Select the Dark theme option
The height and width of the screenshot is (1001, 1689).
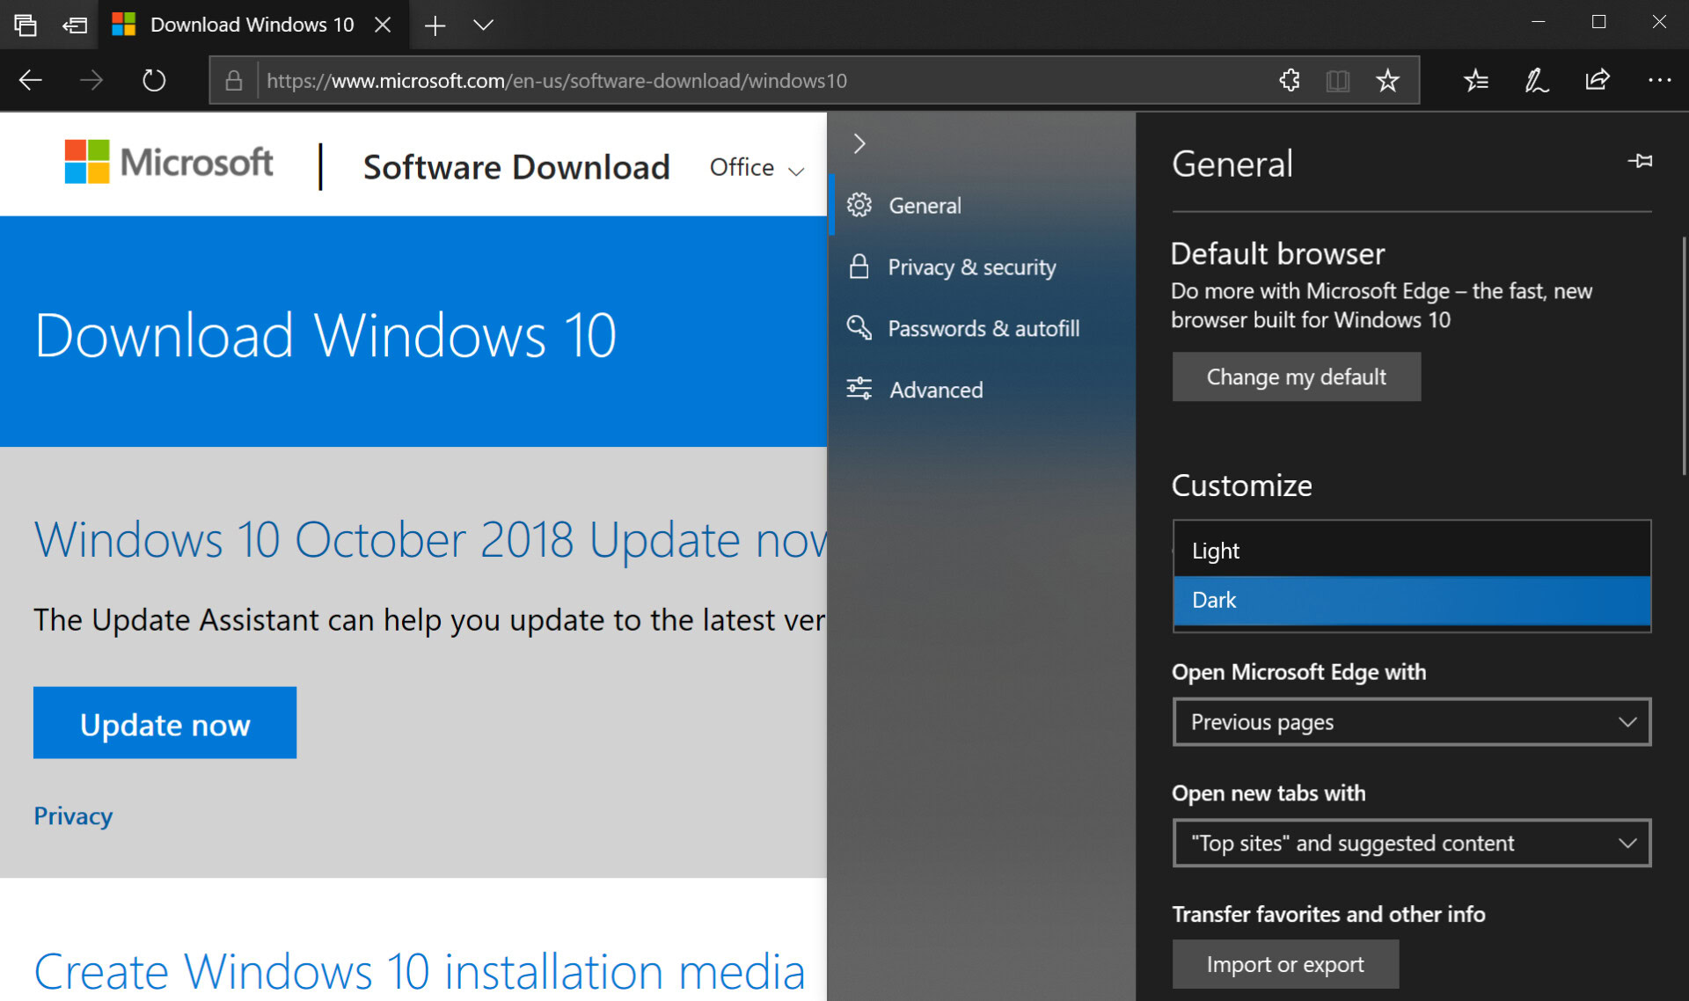point(1413,599)
